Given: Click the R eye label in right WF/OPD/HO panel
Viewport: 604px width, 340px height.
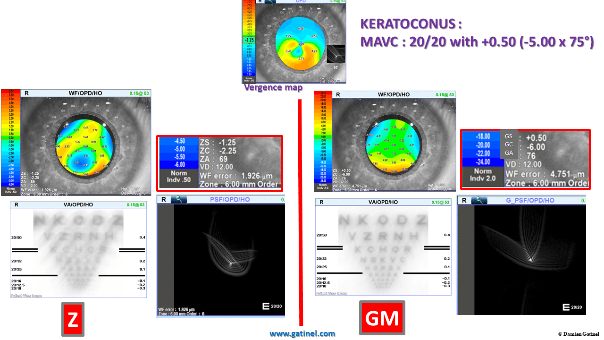Looking at the screenshot, I should [337, 94].
